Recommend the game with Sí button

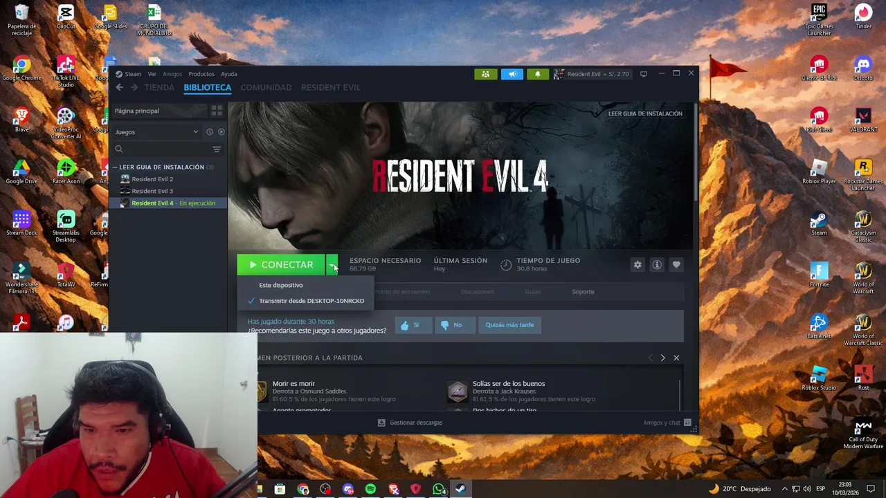click(413, 325)
